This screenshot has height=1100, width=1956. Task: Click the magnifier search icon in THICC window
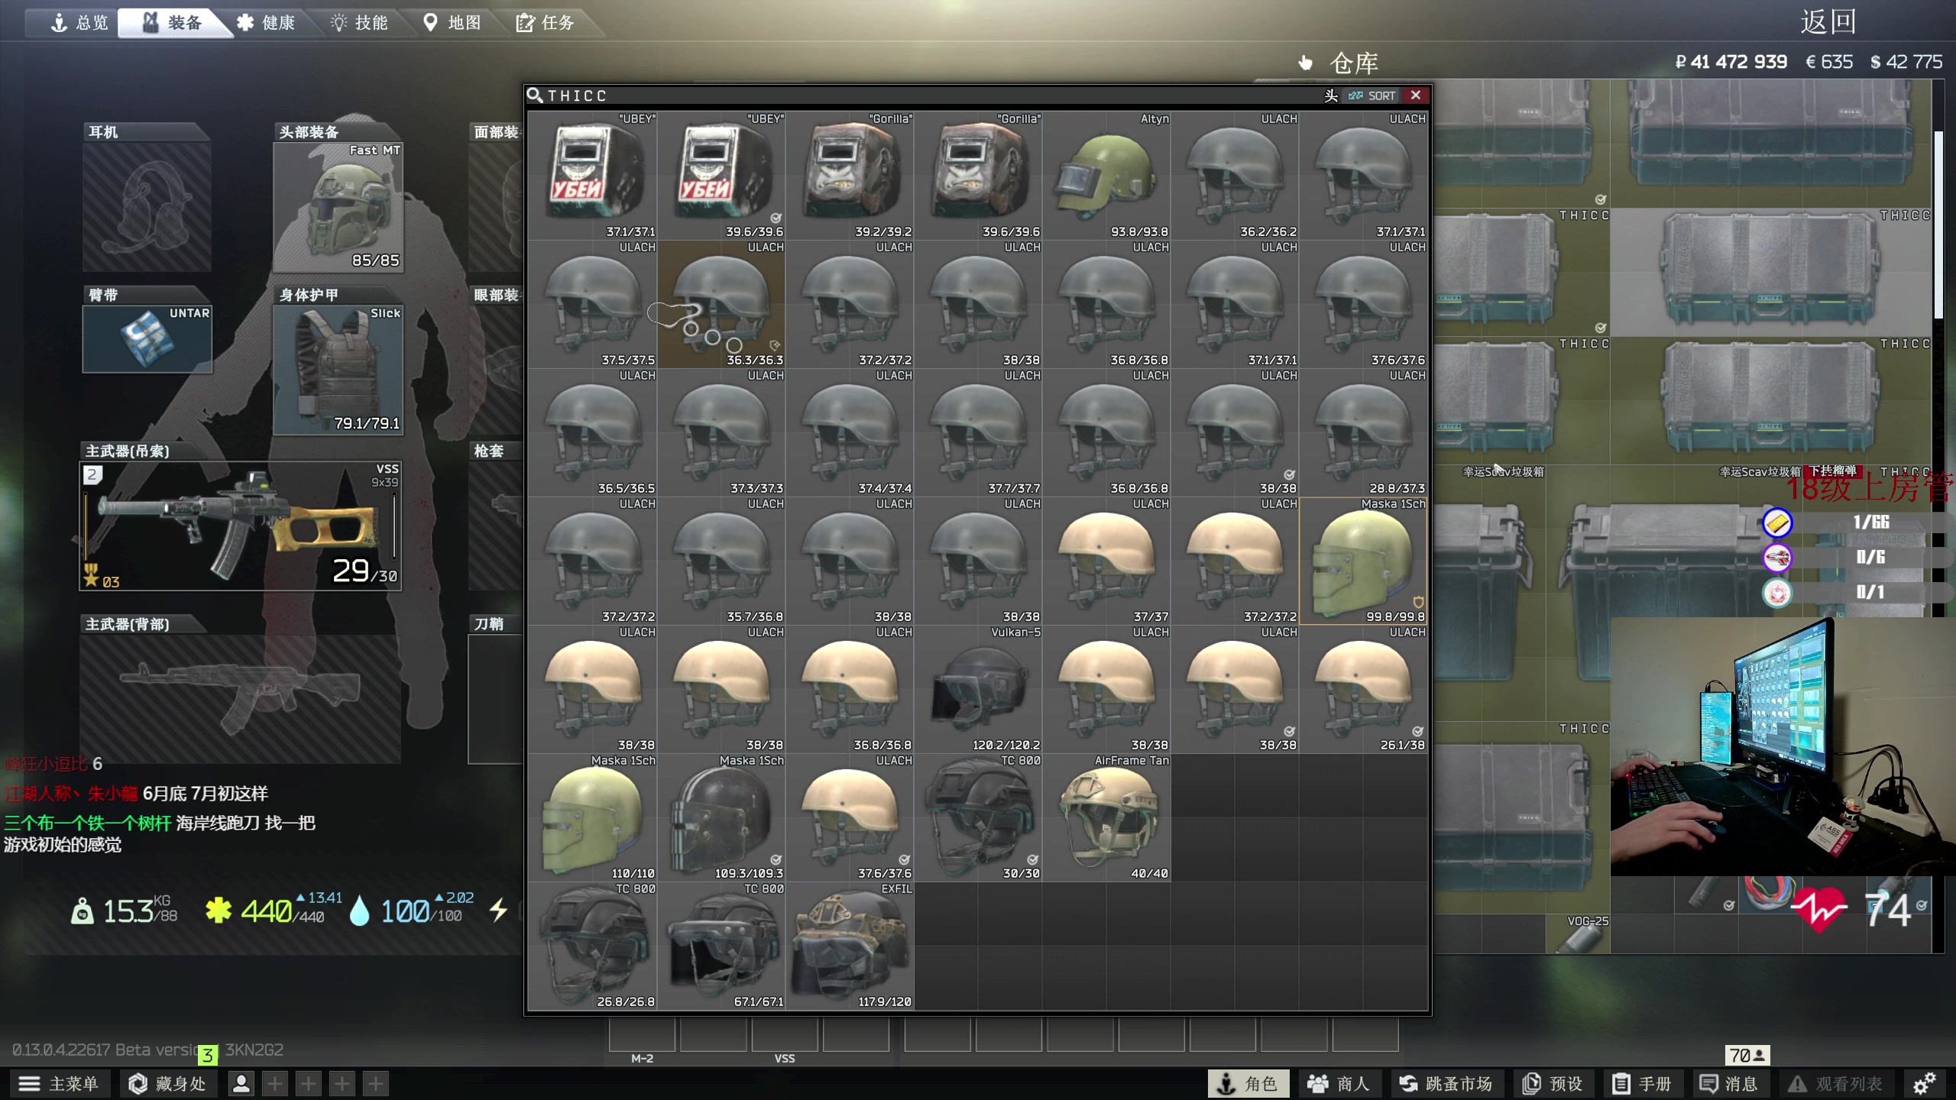(x=535, y=95)
